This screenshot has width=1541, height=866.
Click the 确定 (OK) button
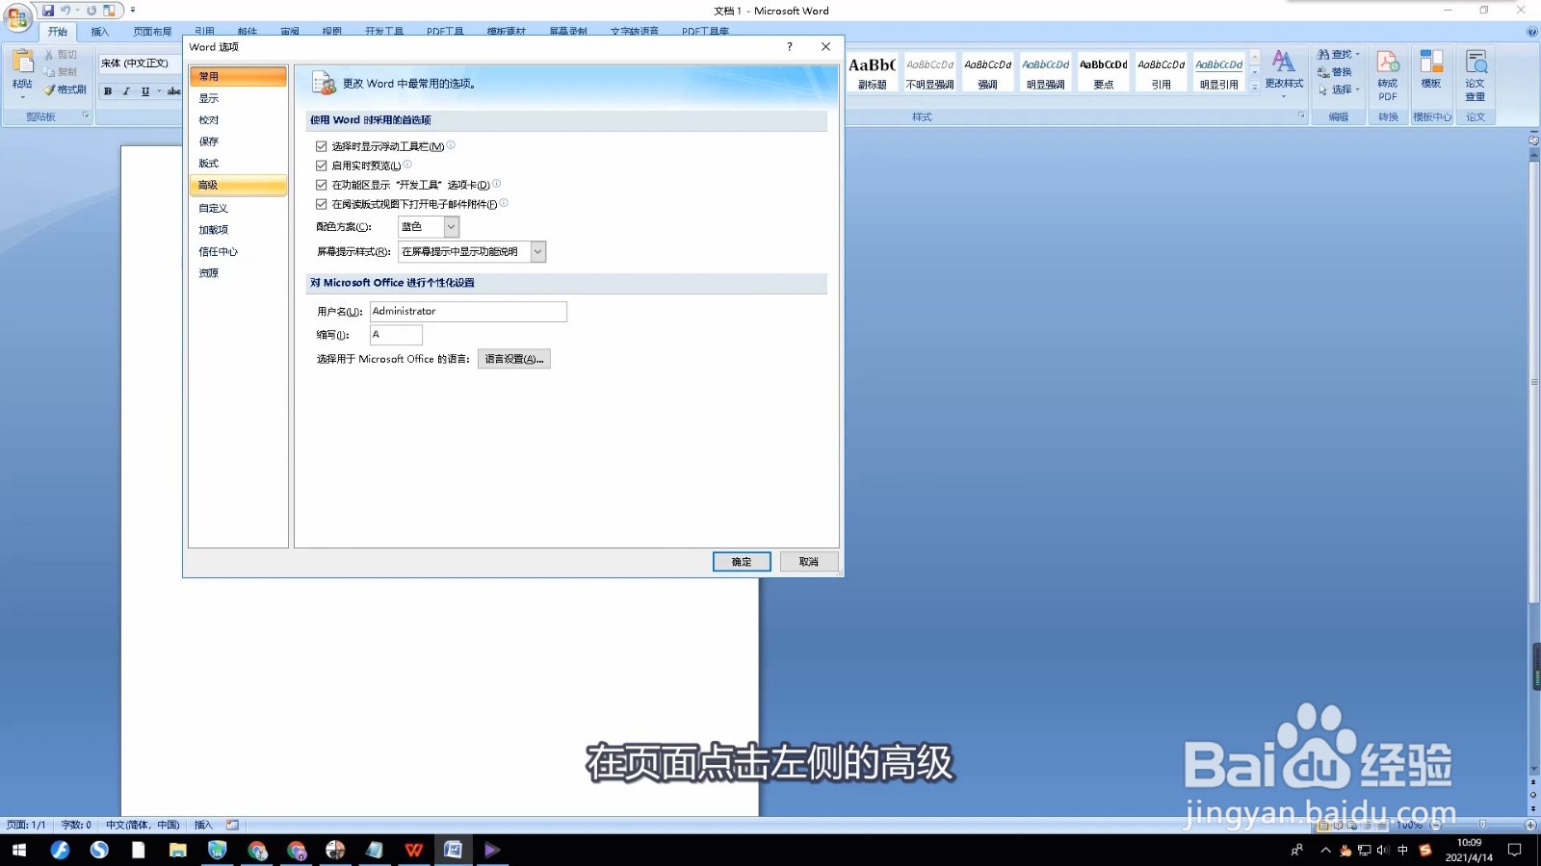[741, 561]
